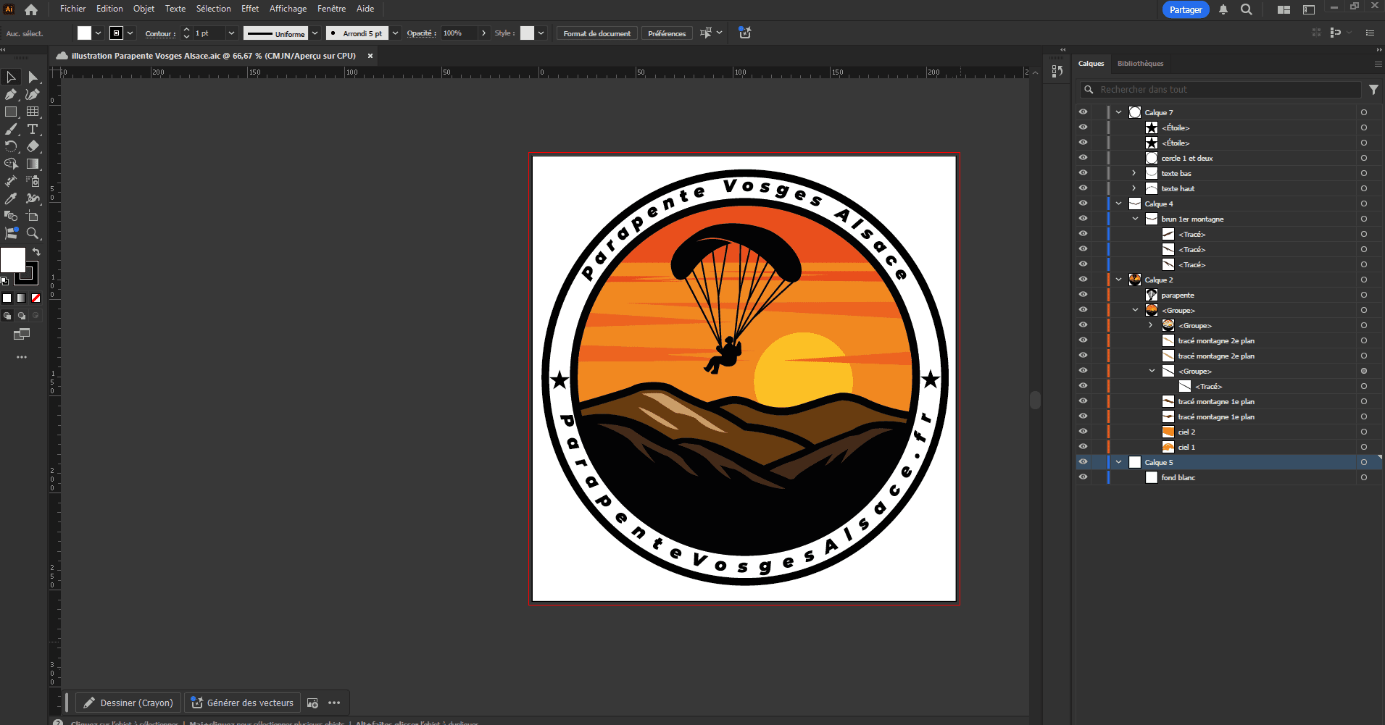Click the Home icon
The height and width of the screenshot is (725, 1385).
[x=31, y=9]
